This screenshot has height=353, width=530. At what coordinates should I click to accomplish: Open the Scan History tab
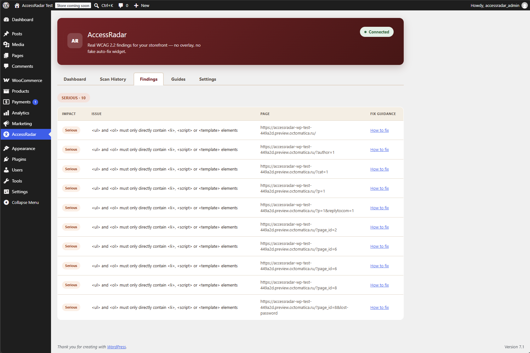click(113, 79)
